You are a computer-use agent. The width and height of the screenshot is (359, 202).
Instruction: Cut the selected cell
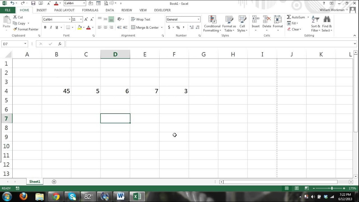pyautogui.click(x=18, y=17)
